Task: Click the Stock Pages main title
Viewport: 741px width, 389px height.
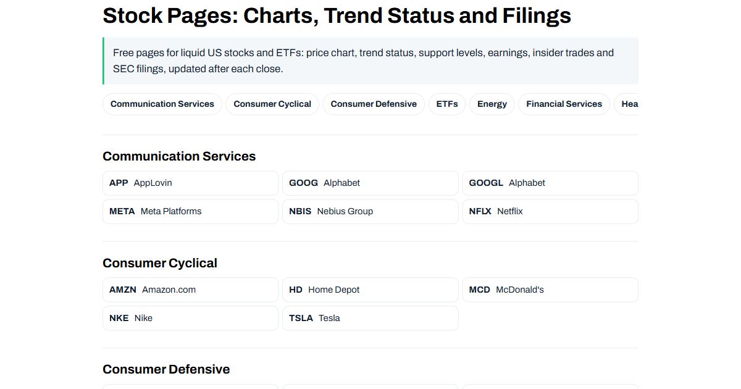Action: 337,15
